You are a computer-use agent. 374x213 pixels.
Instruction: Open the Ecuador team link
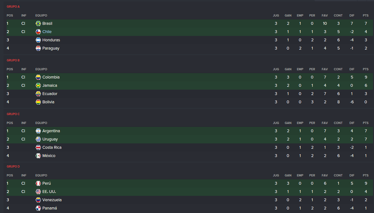tap(50, 94)
